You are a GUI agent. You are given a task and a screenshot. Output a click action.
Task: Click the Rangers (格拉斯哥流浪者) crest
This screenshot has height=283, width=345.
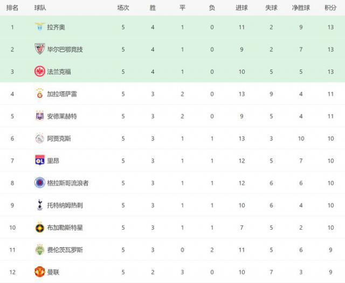tap(39, 183)
